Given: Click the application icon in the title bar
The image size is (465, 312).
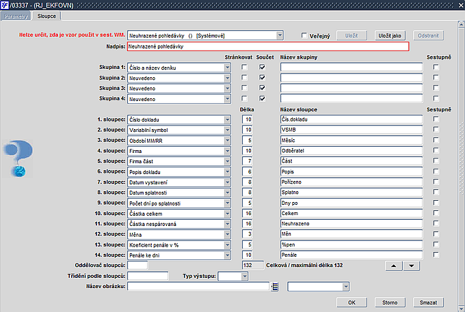Looking at the screenshot, I should tap(5, 5).
